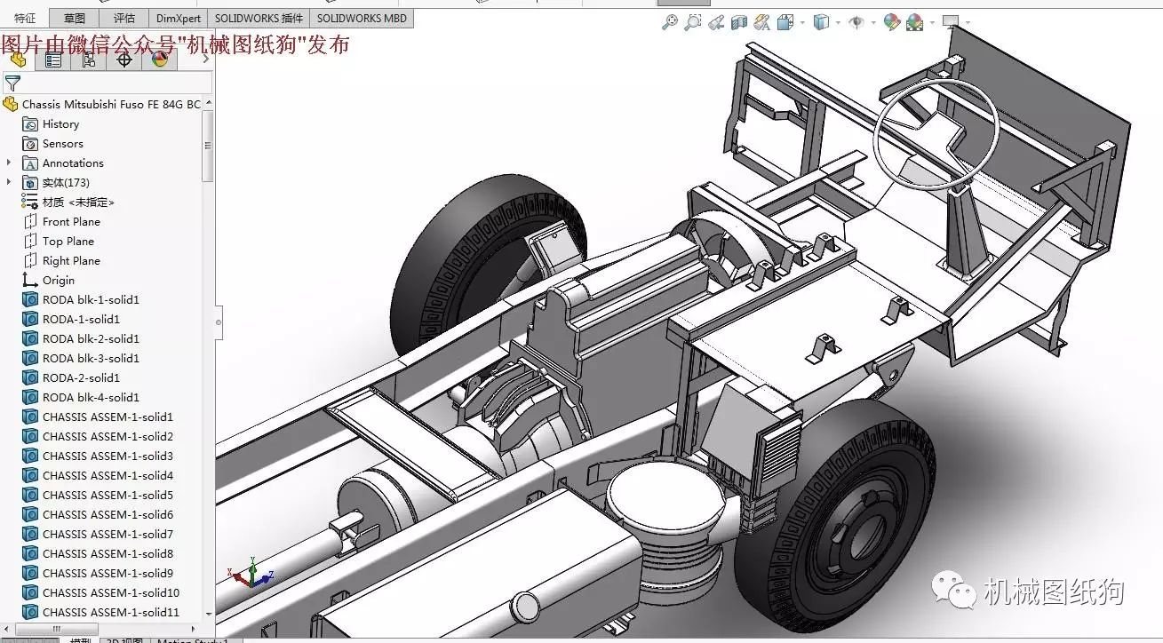The height and width of the screenshot is (643, 1163).
Task: Switch to the ConfigurationManager tab icon
Action: tap(89, 60)
